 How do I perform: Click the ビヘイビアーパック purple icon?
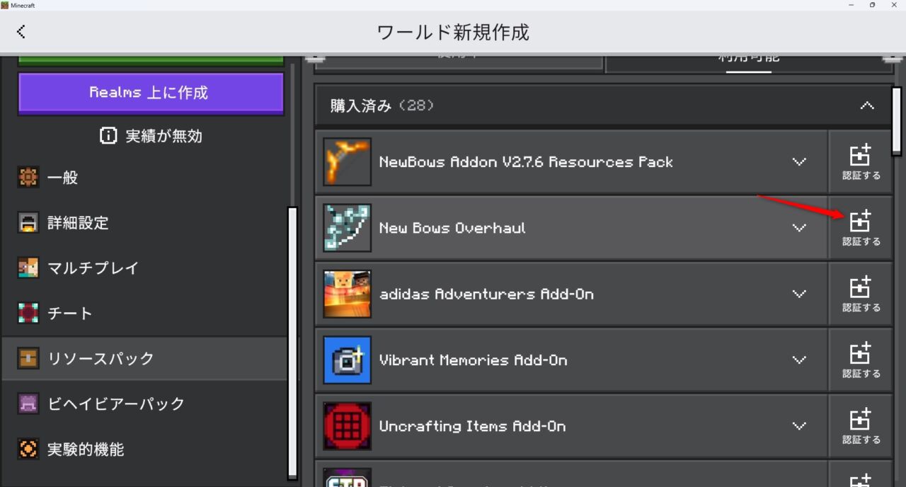point(28,404)
